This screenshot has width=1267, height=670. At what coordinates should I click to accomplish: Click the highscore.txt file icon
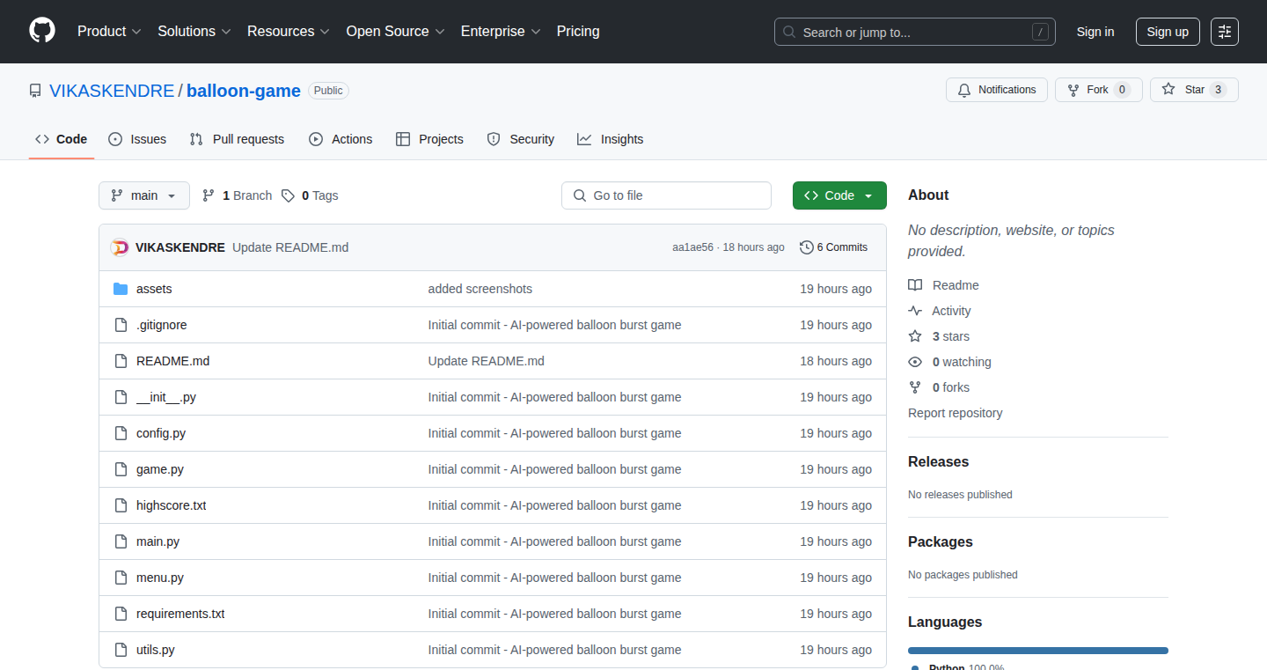coord(121,505)
